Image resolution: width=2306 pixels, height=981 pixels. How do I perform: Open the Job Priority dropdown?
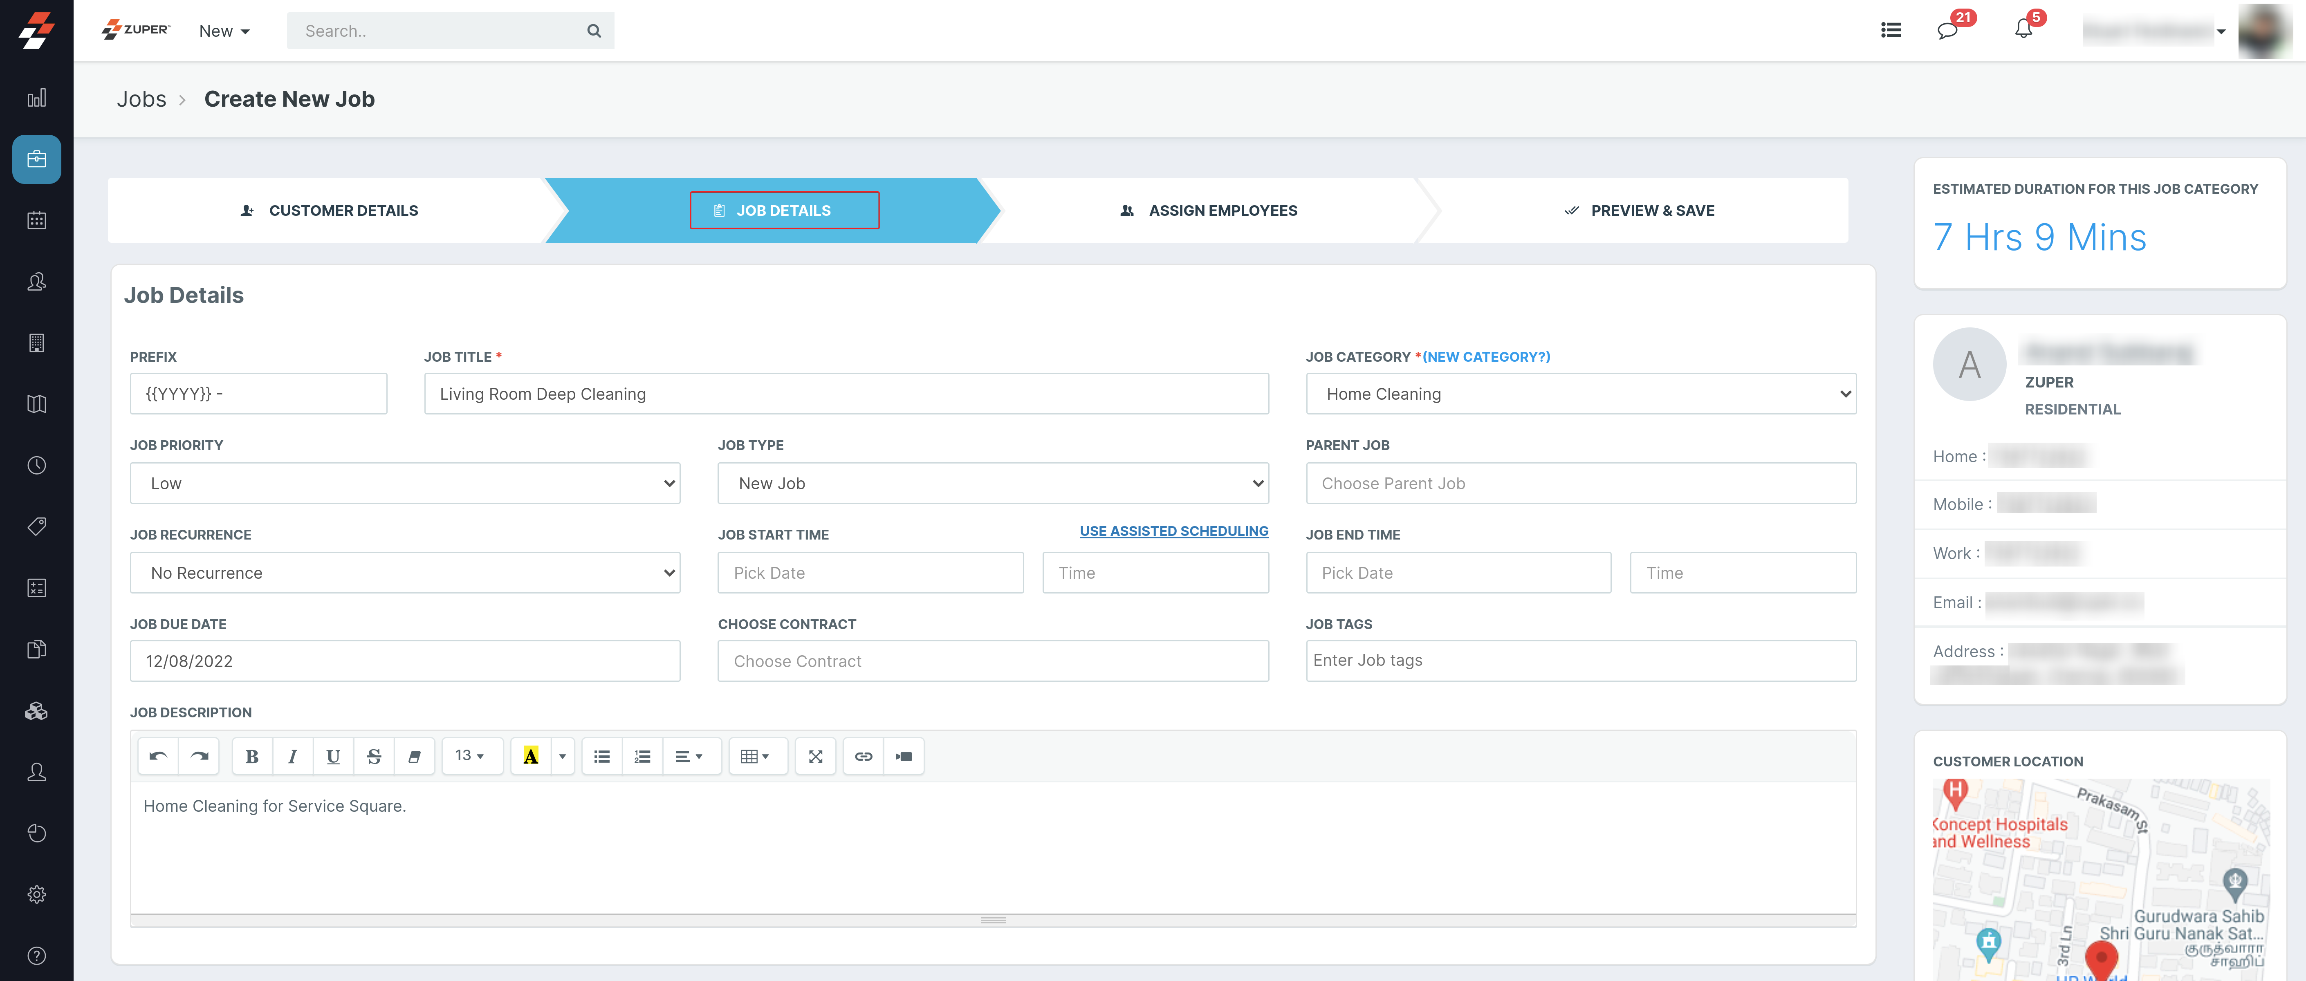pyautogui.click(x=405, y=483)
